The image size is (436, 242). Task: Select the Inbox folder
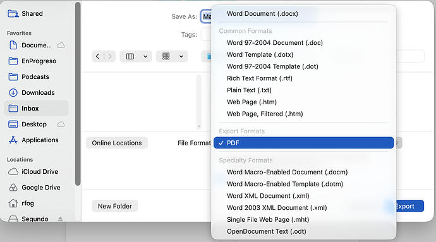[x=37, y=108]
